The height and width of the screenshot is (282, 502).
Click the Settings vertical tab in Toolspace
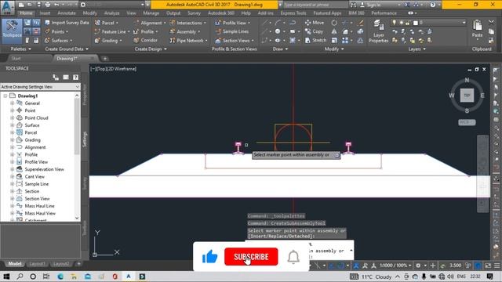click(x=85, y=139)
